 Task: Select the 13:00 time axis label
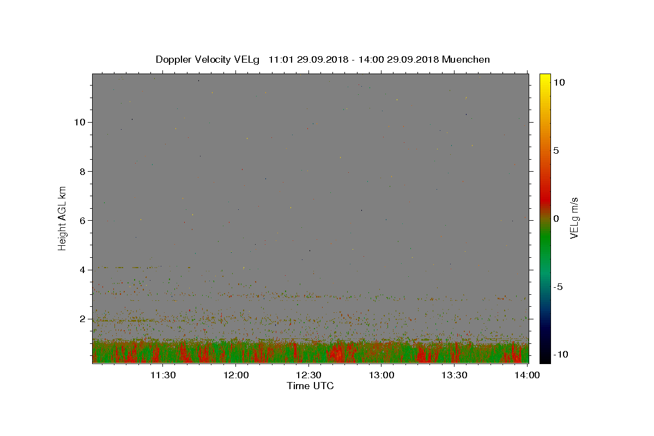pyautogui.click(x=382, y=375)
